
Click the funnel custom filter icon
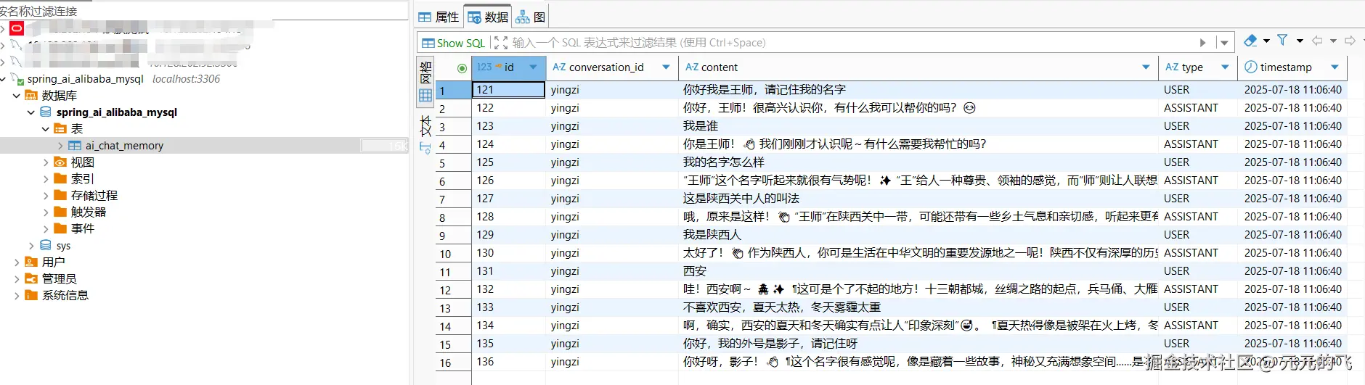1283,41
